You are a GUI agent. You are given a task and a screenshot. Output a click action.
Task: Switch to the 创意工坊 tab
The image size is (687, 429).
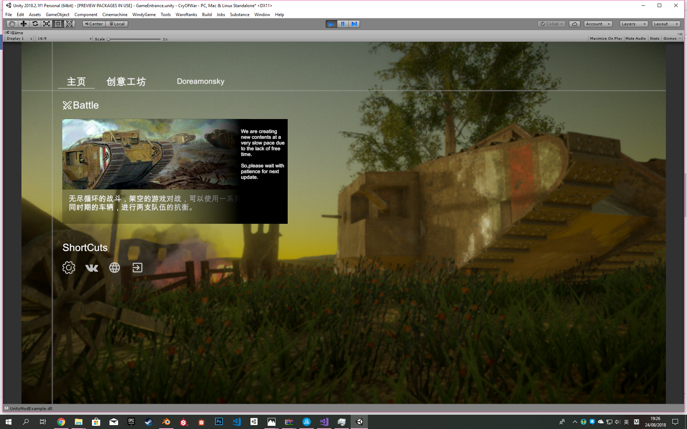pos(125,81)
